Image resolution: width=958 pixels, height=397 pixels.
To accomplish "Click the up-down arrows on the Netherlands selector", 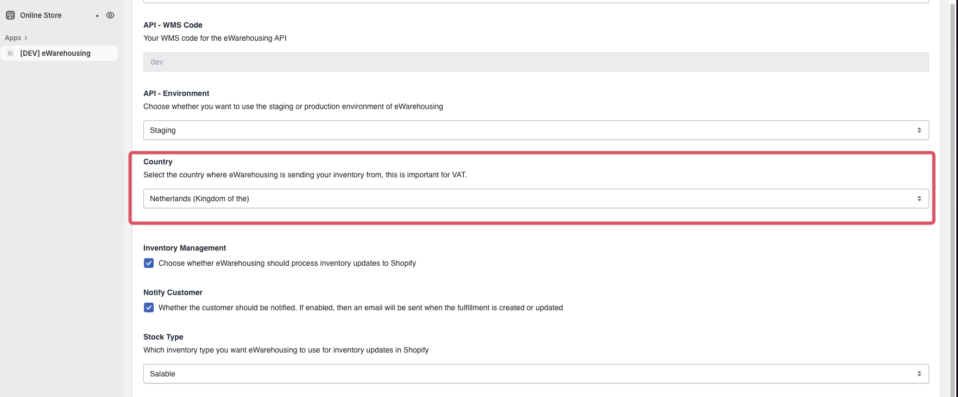I will pyautogui.click(x=919, y=198).
